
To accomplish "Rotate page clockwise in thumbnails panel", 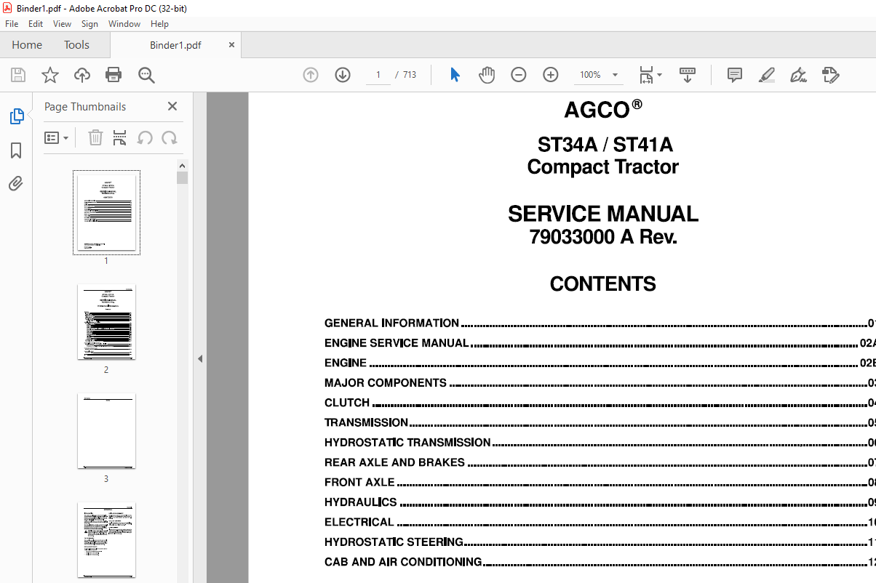I will tap(170, 137).
